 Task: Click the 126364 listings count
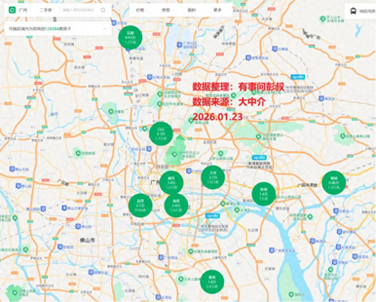(52, 29)
